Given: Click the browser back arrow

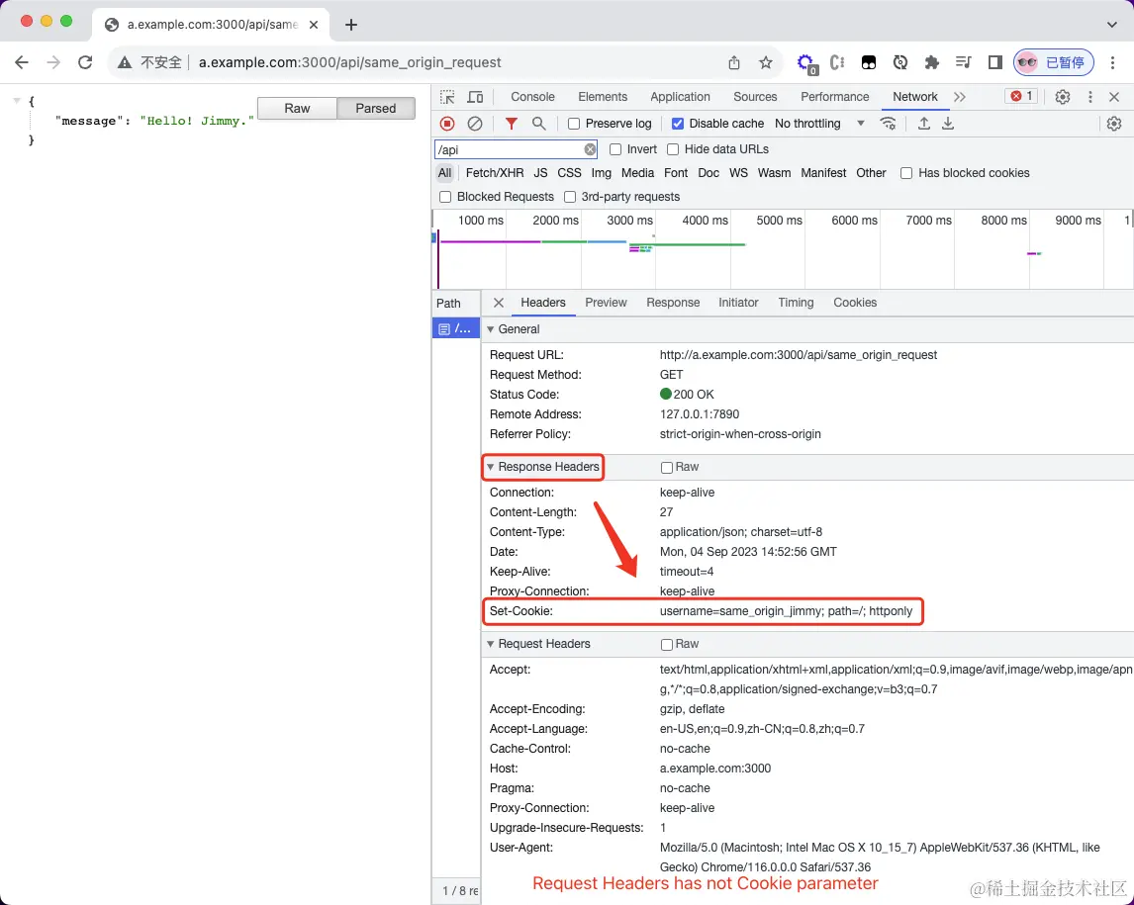Looking at the screenshot, I should [x=22, y=62].
